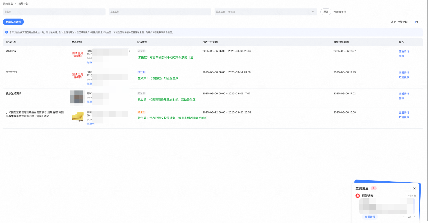The height and width of the screenshot is (223, 428).
Task: Click the 我的商品 breadcrumb link
Action: [8, 4]
